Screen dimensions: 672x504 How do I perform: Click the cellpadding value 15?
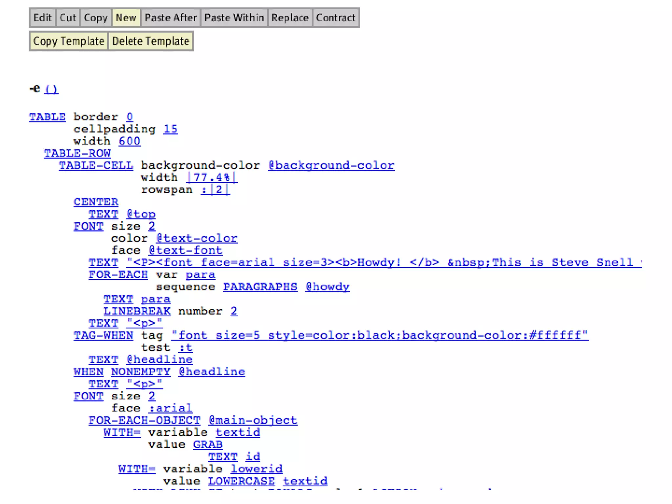pos(171,129)
